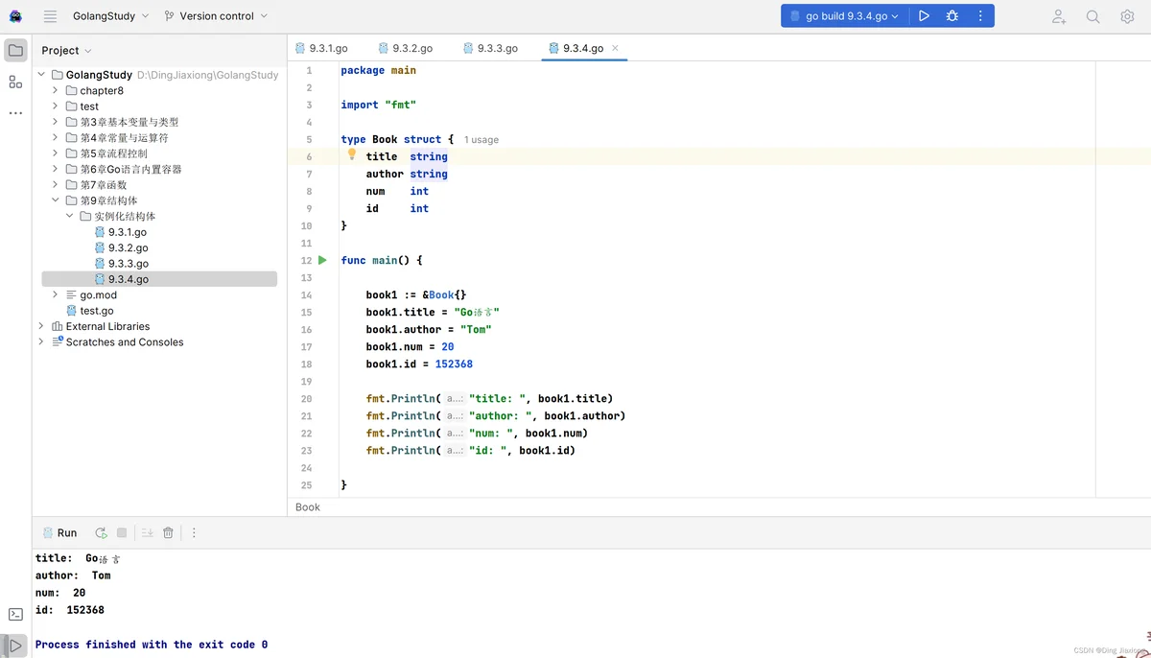
Task: Click gutter run arrow beside func main
Action: [x=322, y=260]
